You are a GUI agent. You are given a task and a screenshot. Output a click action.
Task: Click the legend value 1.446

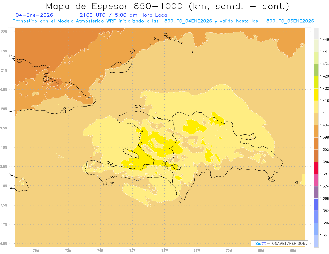click(324, 39)
